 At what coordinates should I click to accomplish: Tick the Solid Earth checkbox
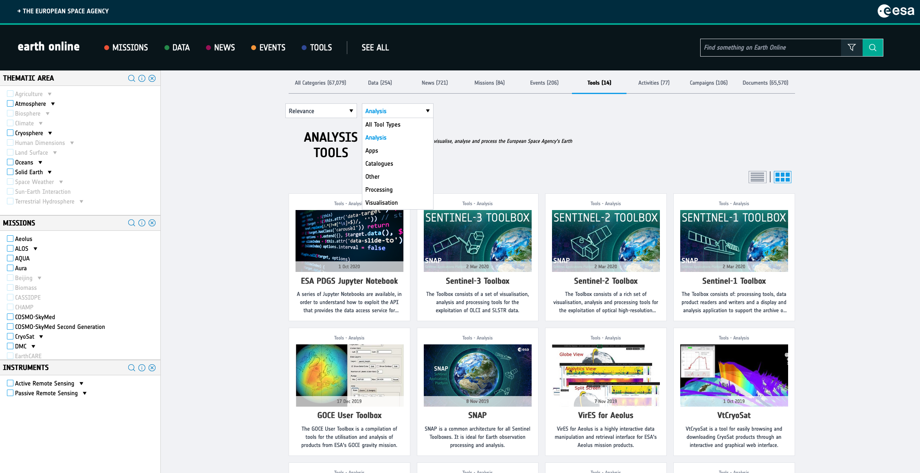(x=10, y=172)
